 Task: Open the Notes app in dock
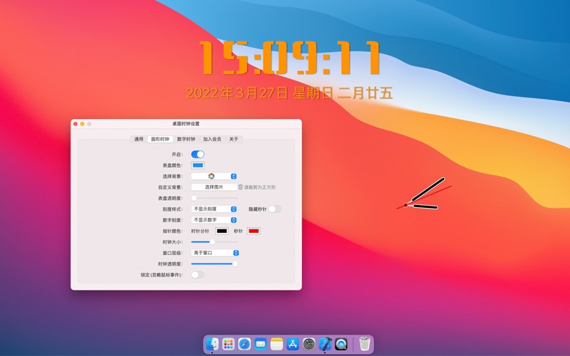click(x=276, y=344)
